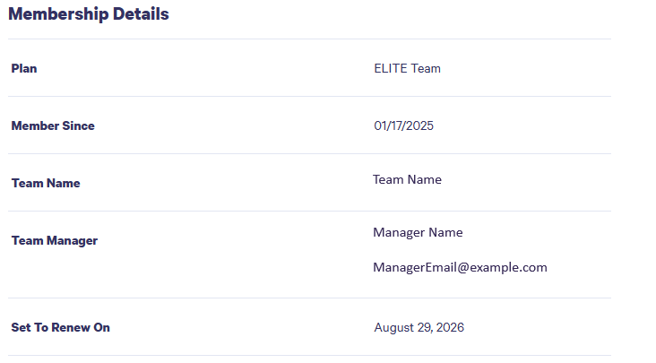656x363 pixels.
Task: Click the Membership Details heading
Action: pyautogui.click(x=89, y=14)
